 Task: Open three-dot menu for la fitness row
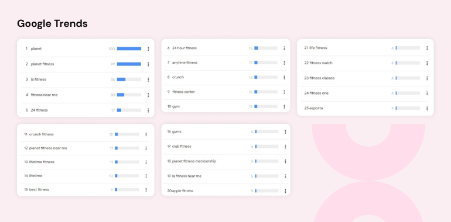click(x=148, y=79)
